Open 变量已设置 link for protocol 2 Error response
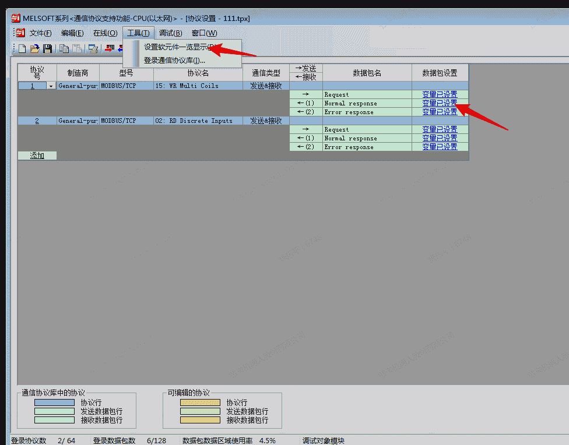Screen dimensions: 569x445 click(440, 147)
